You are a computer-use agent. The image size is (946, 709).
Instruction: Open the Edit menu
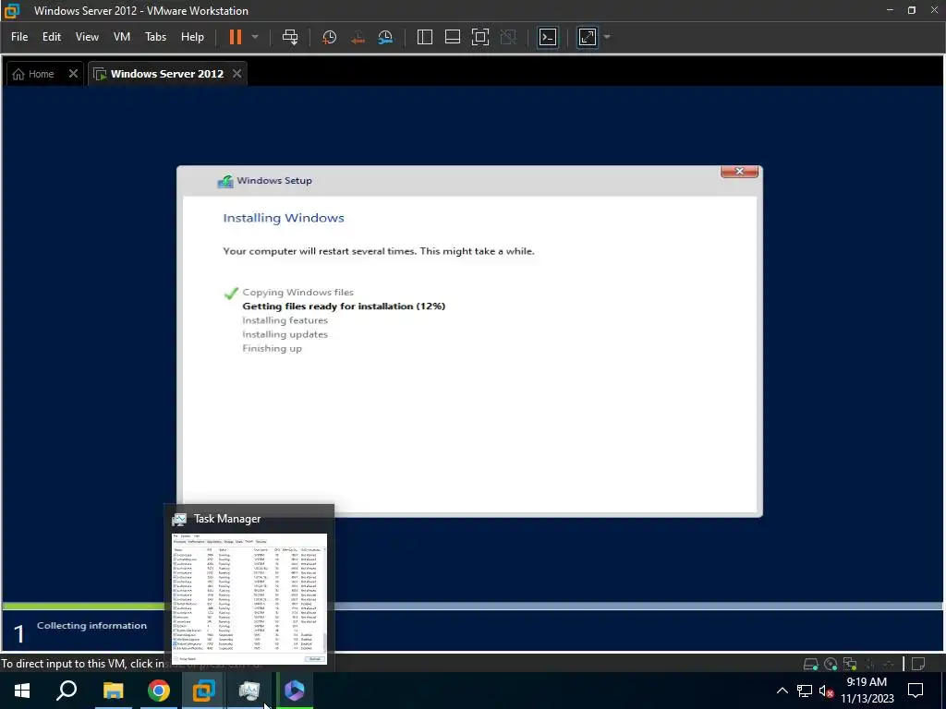click(x=52, y=37)
